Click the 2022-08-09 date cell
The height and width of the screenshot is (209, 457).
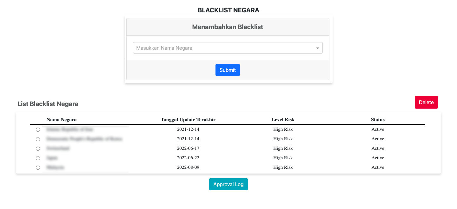pos(188,167)
